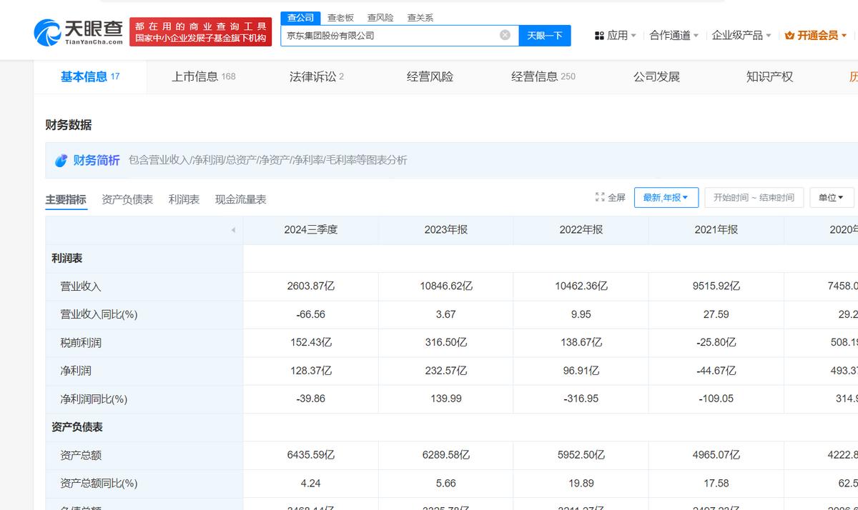Click the red national fund banner
Image resolution: width=858 pixels, height=510 pixels.
pyautogui.click(x=200, y=32)
